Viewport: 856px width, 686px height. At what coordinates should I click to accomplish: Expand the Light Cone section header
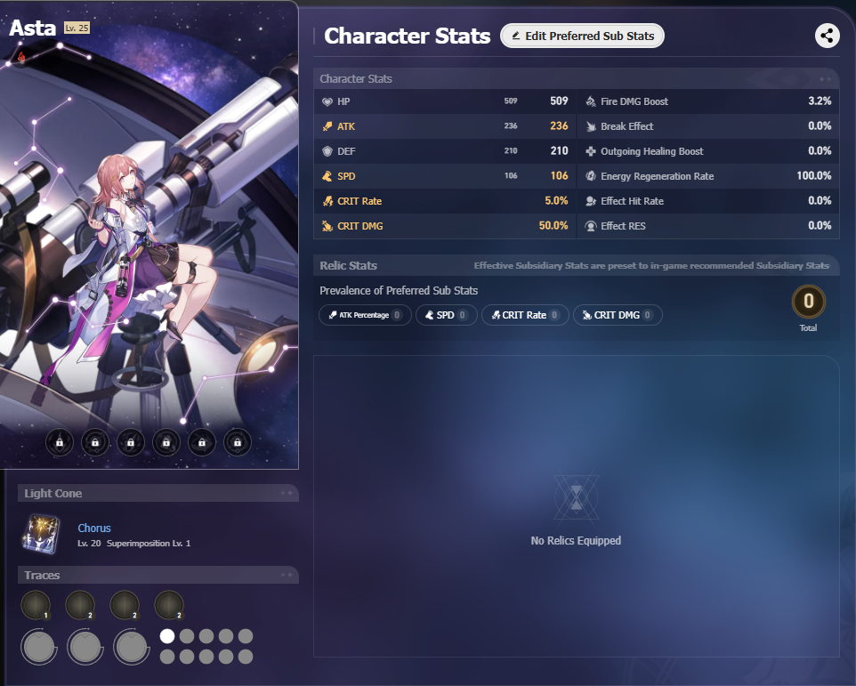click(x=158, y=493)
